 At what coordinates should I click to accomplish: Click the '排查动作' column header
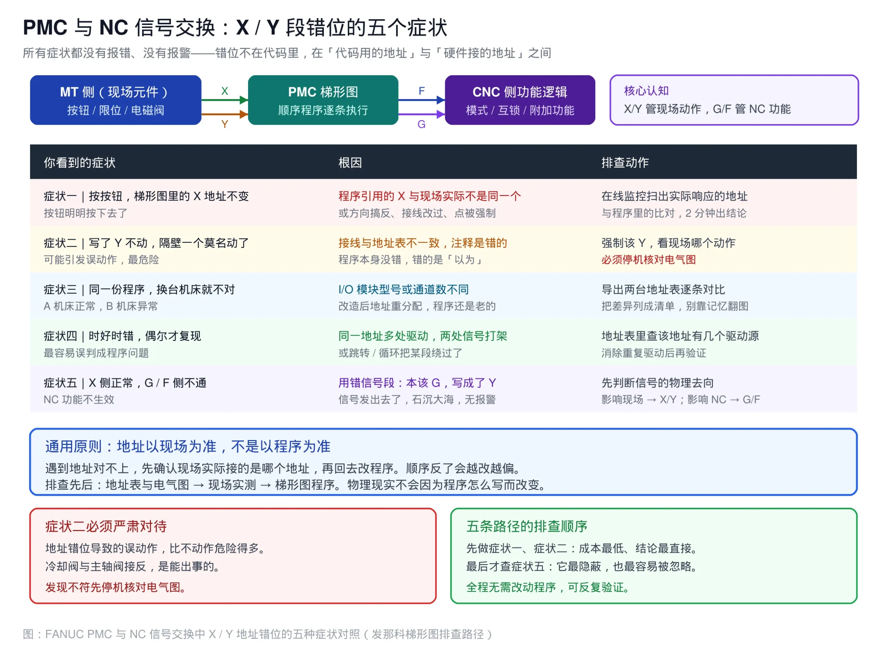624,162
